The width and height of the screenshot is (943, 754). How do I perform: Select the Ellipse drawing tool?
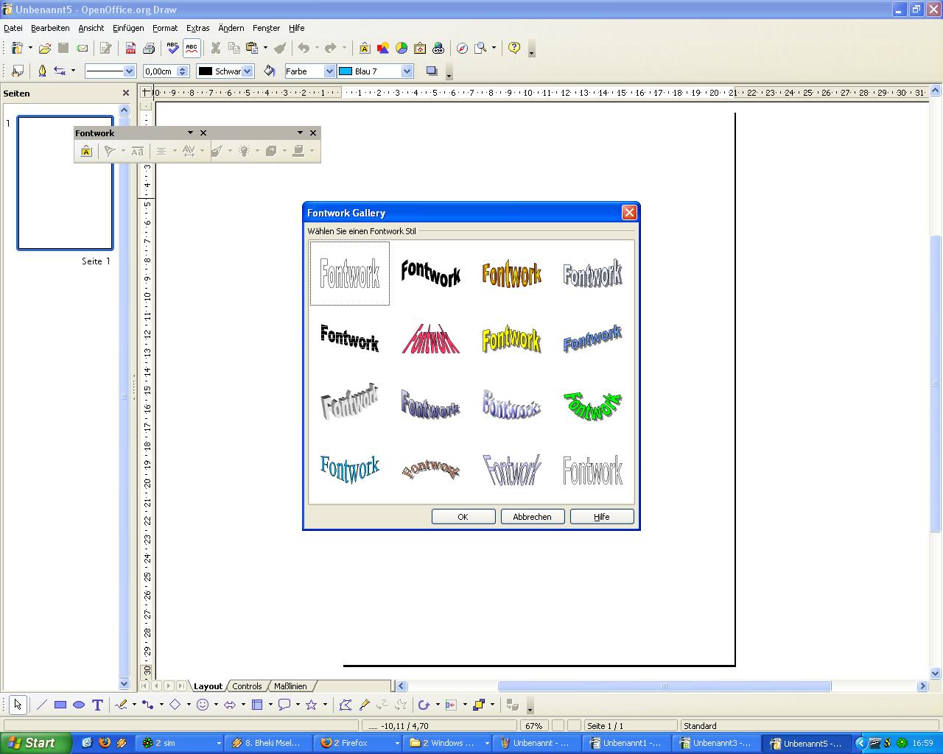pos(79,705)
